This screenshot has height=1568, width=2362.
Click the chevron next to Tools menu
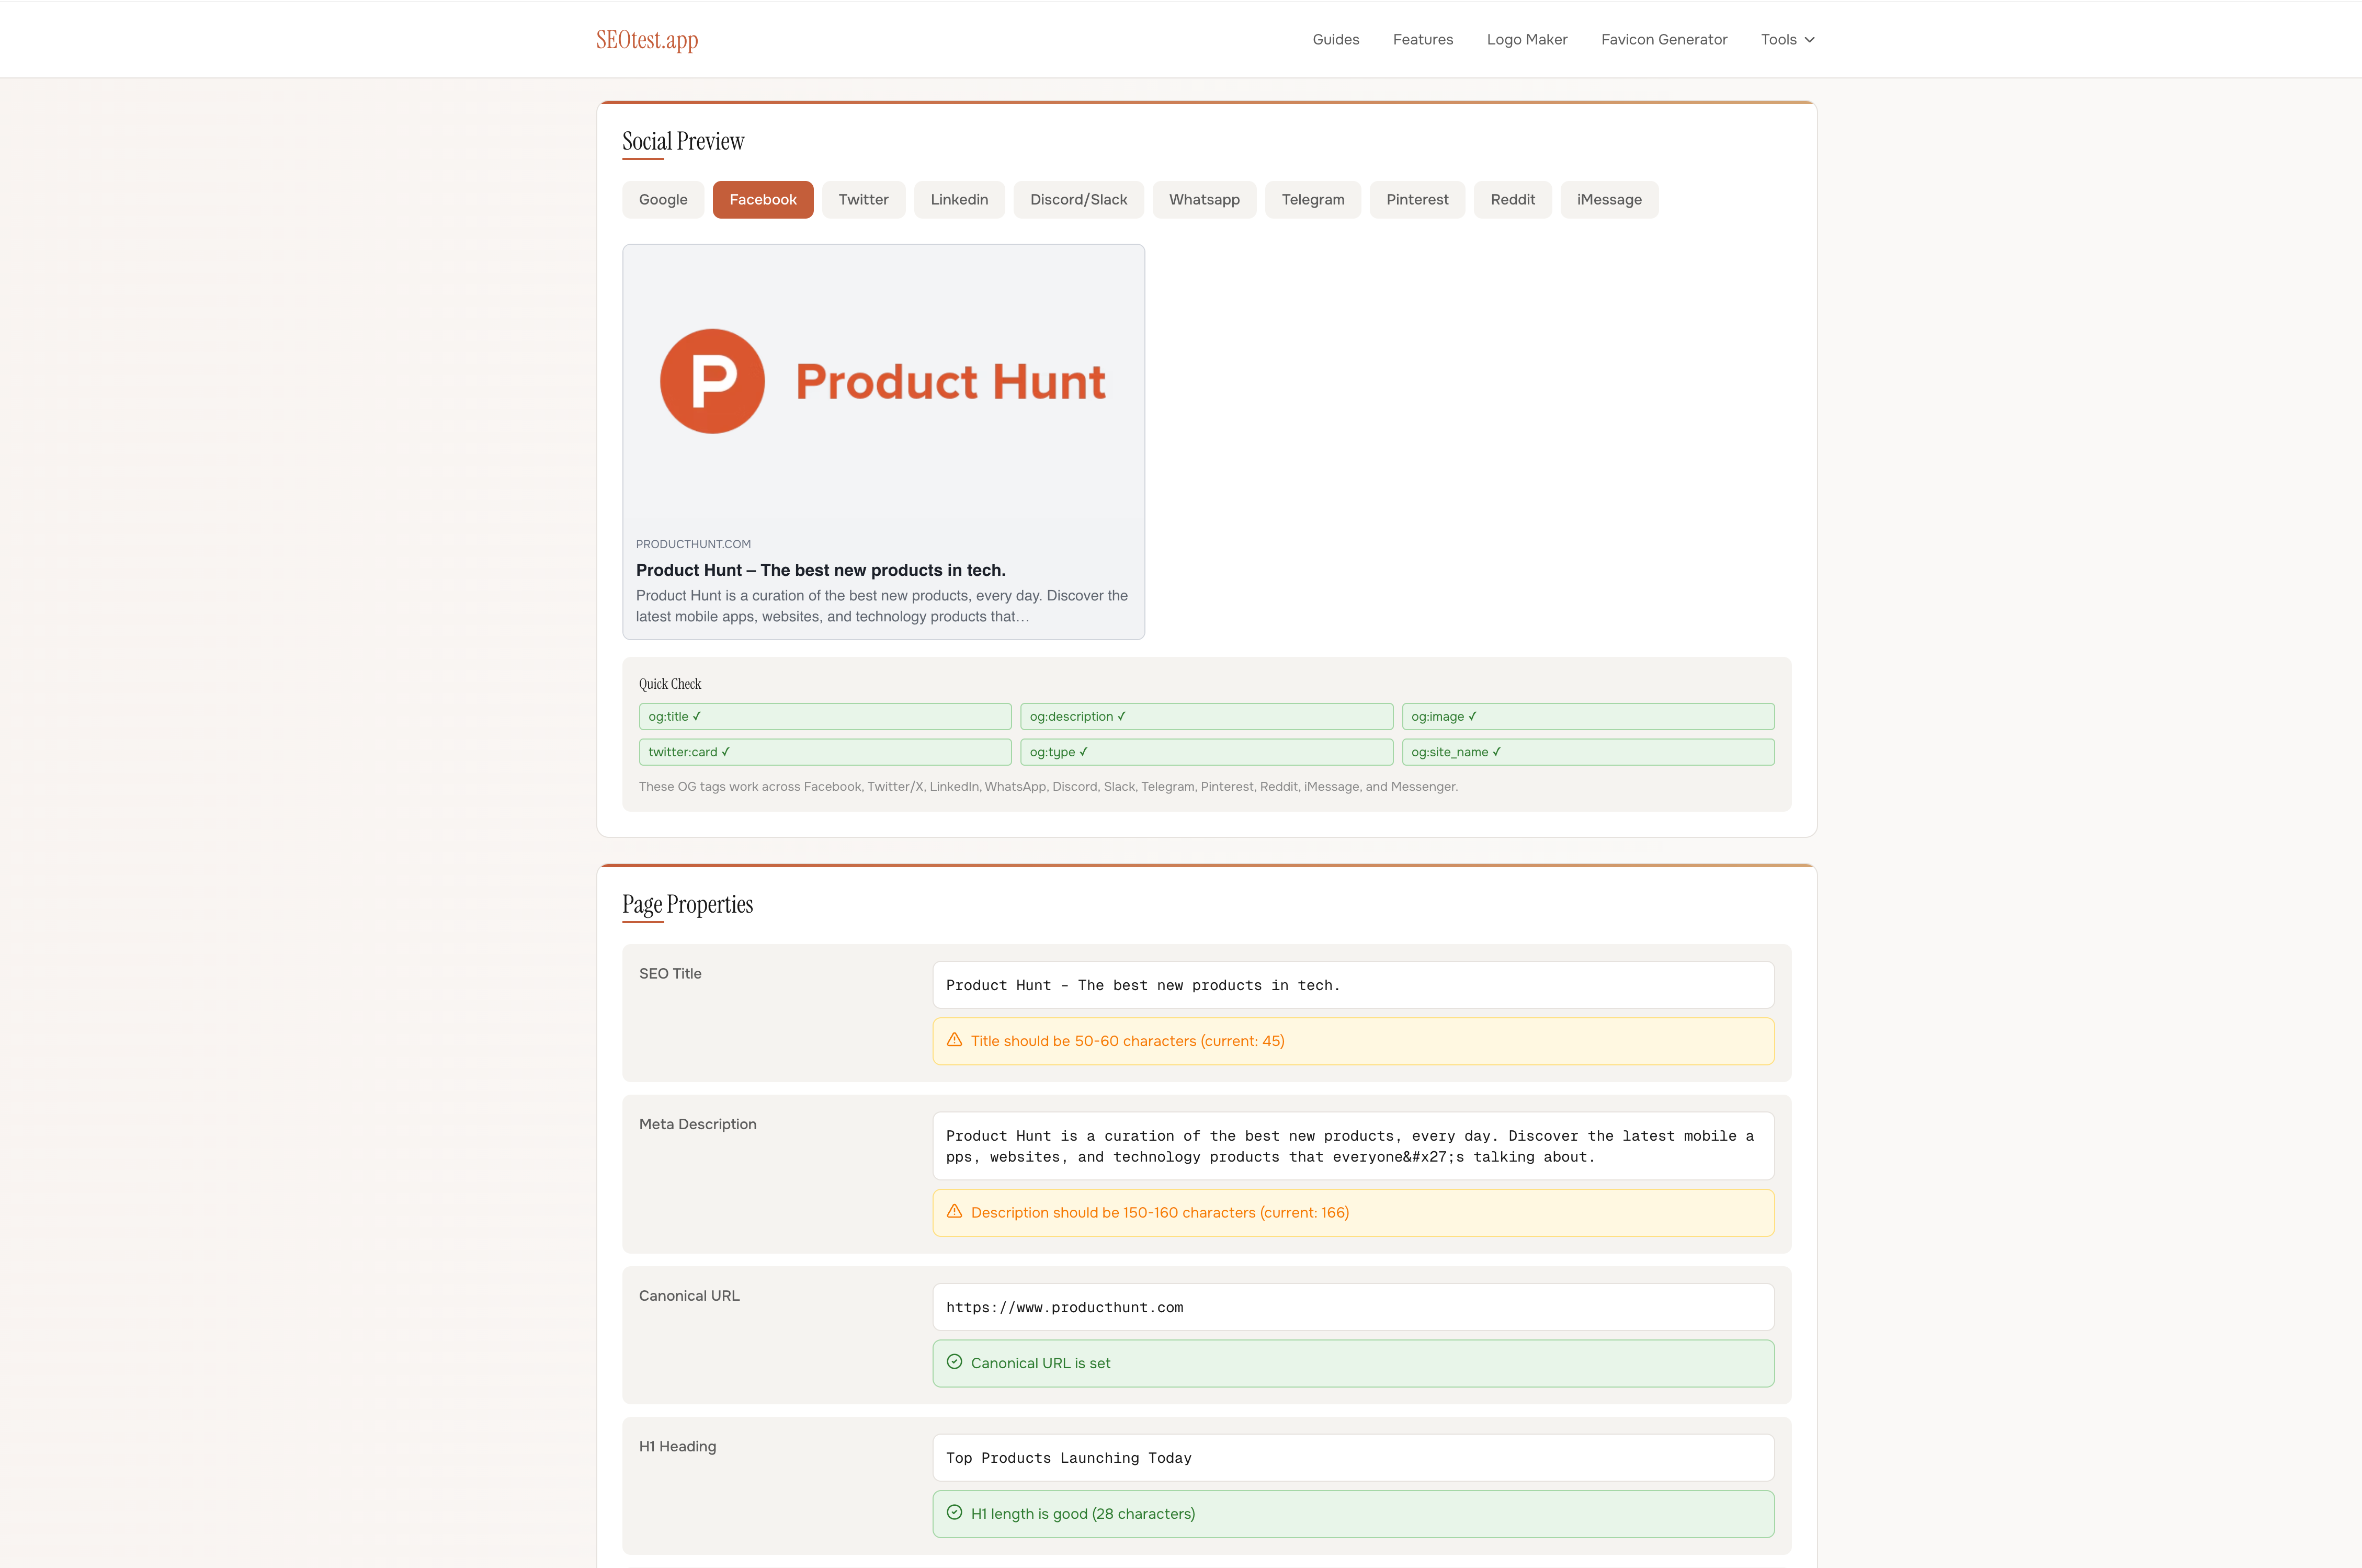point(1810,40)
